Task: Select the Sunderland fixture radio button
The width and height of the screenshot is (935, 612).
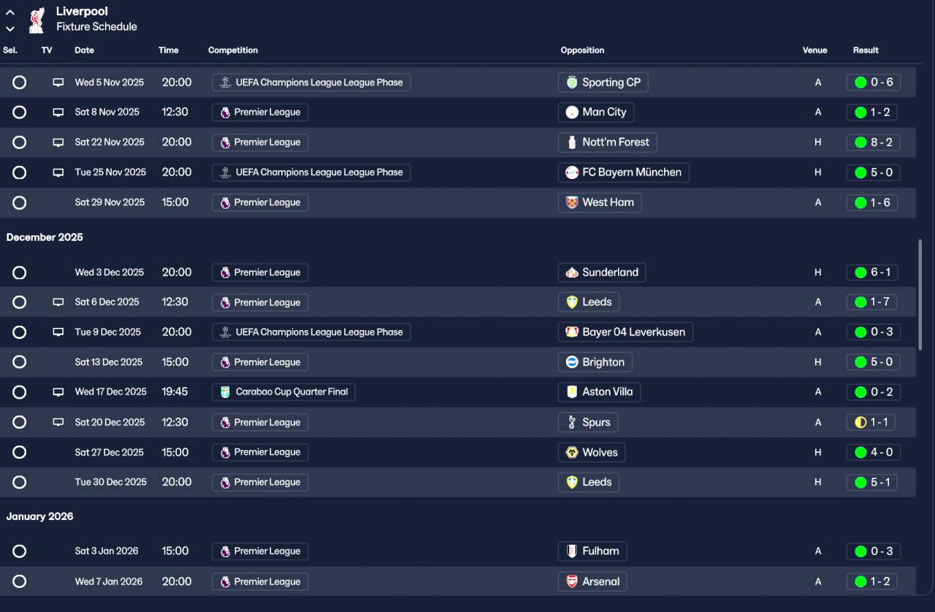Action: point(20,272)
